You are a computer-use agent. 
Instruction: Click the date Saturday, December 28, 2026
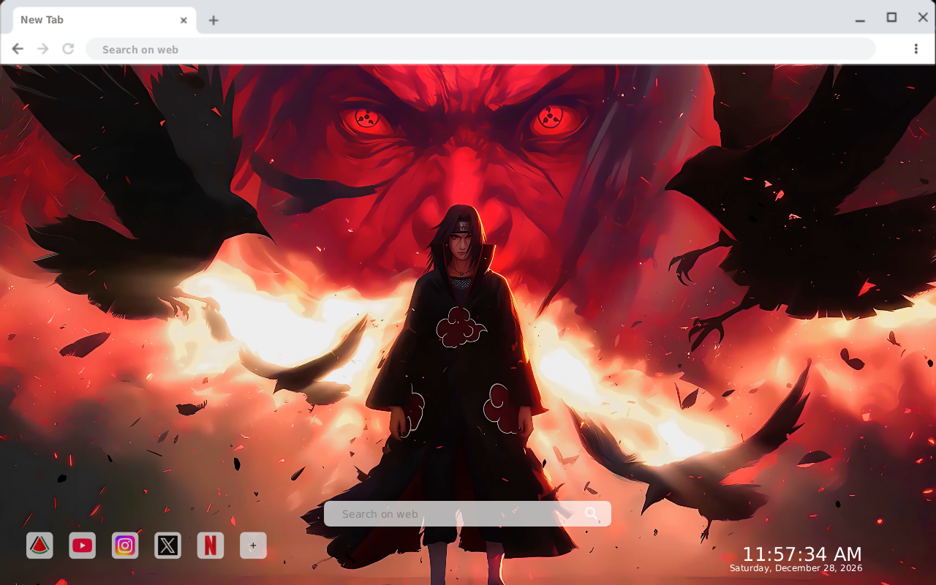coord(796,568)
